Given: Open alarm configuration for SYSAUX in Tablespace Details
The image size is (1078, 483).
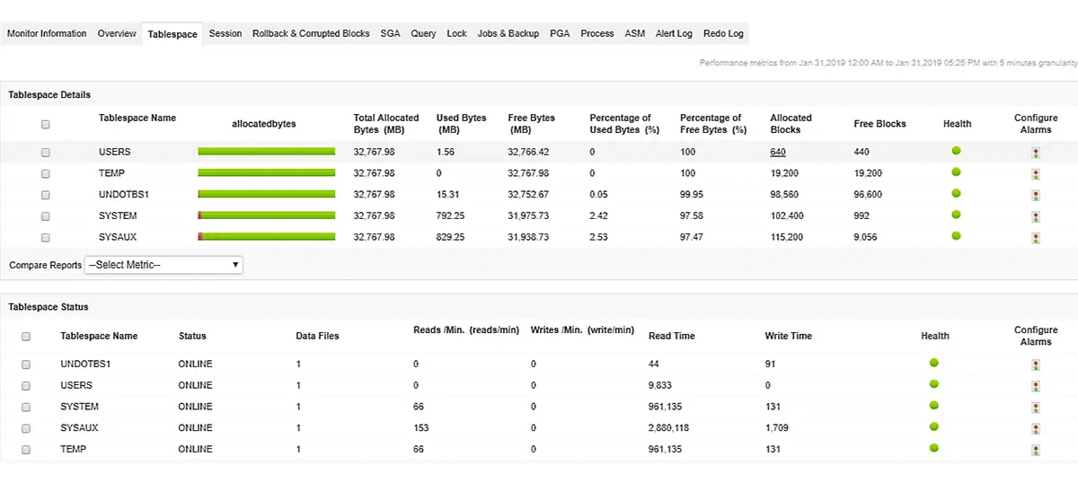Looking at the screenshot, I should (1036, 238).
